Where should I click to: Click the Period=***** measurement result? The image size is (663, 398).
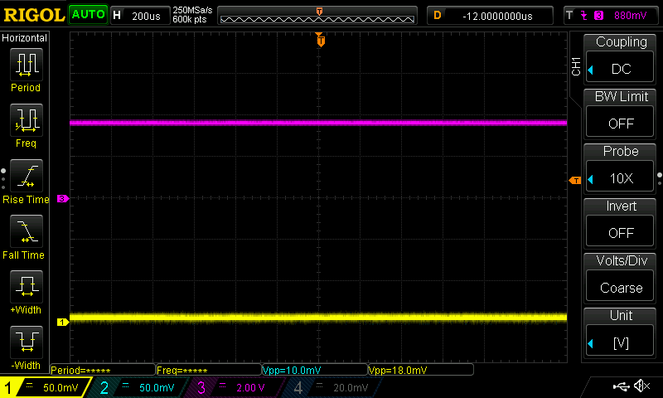[x=103, y=370]
